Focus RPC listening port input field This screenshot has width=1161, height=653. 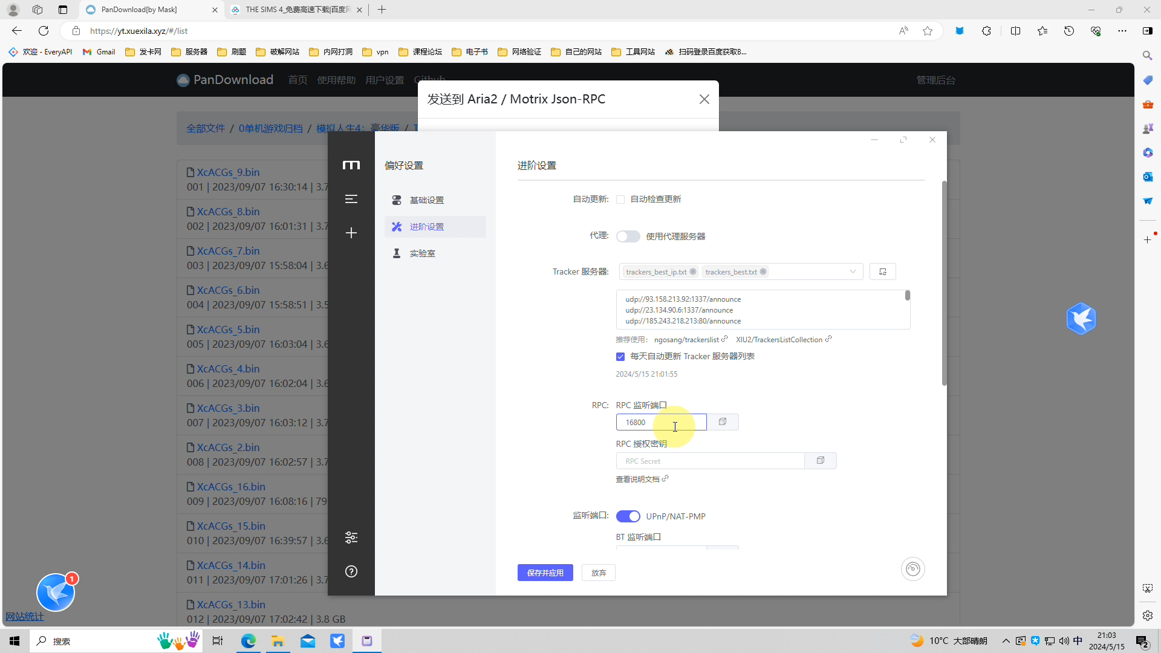(661, 422)
